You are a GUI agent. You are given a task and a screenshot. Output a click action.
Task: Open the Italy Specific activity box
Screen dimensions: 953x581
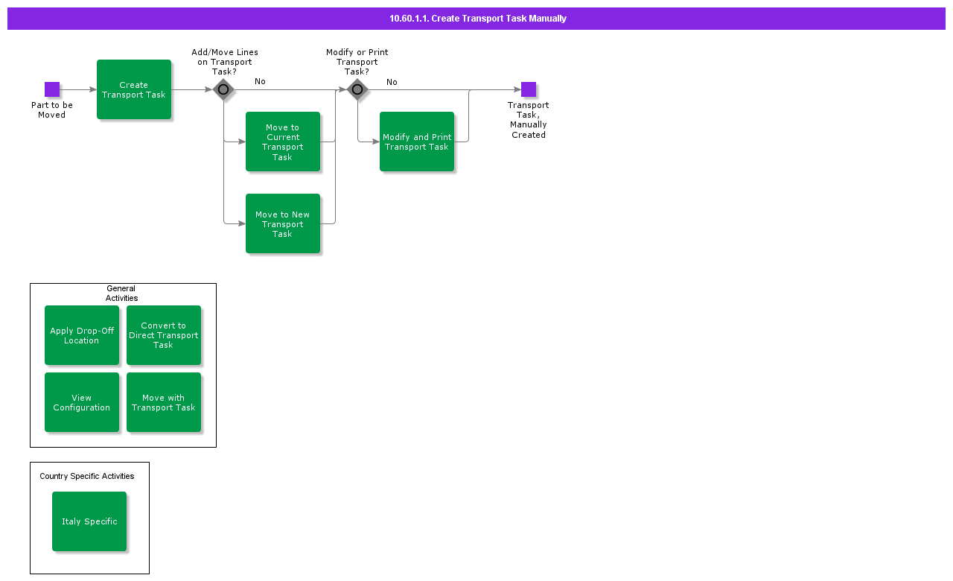pos(89,521)
